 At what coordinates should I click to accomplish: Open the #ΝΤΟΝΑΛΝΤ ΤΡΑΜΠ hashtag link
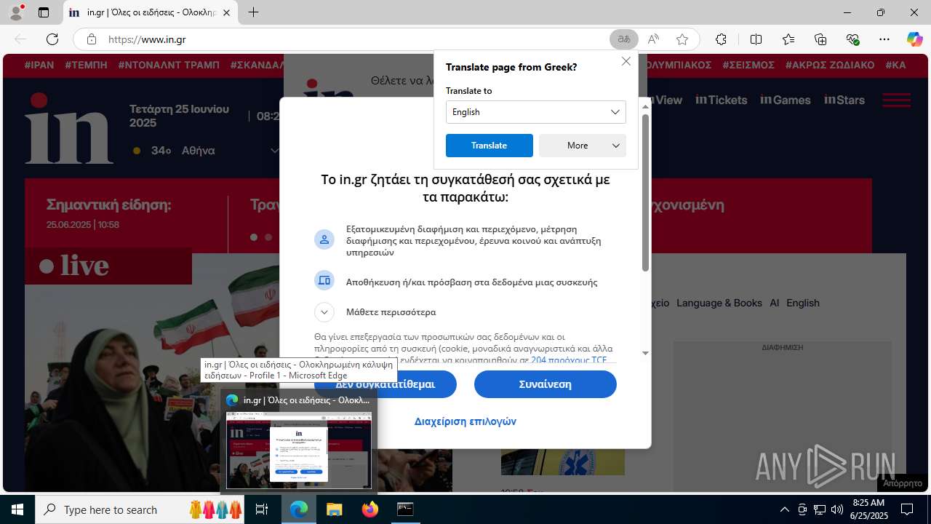point(169,65)
